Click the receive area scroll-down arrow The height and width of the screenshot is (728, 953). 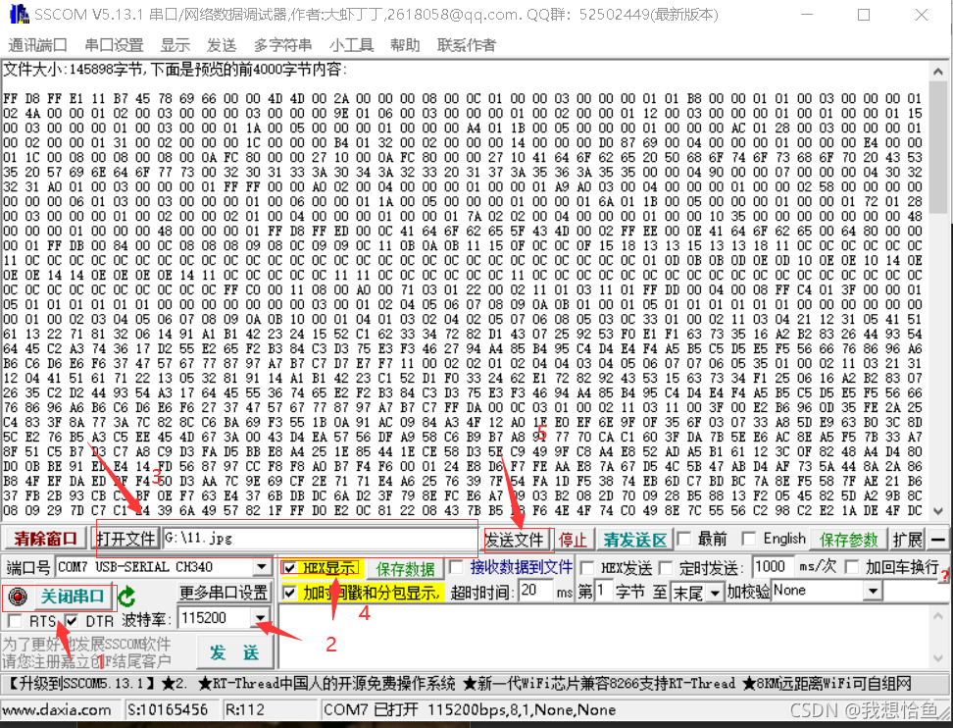point(938,511)
